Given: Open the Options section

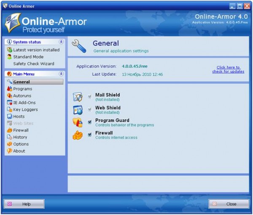Looking at the screenshot, I should click(x=21, y=144).
